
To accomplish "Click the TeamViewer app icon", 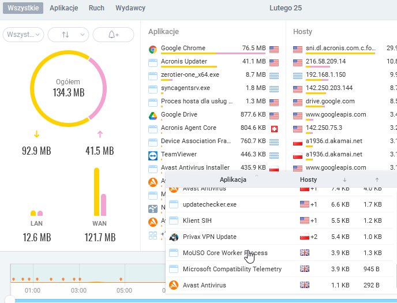I will 153,156.
